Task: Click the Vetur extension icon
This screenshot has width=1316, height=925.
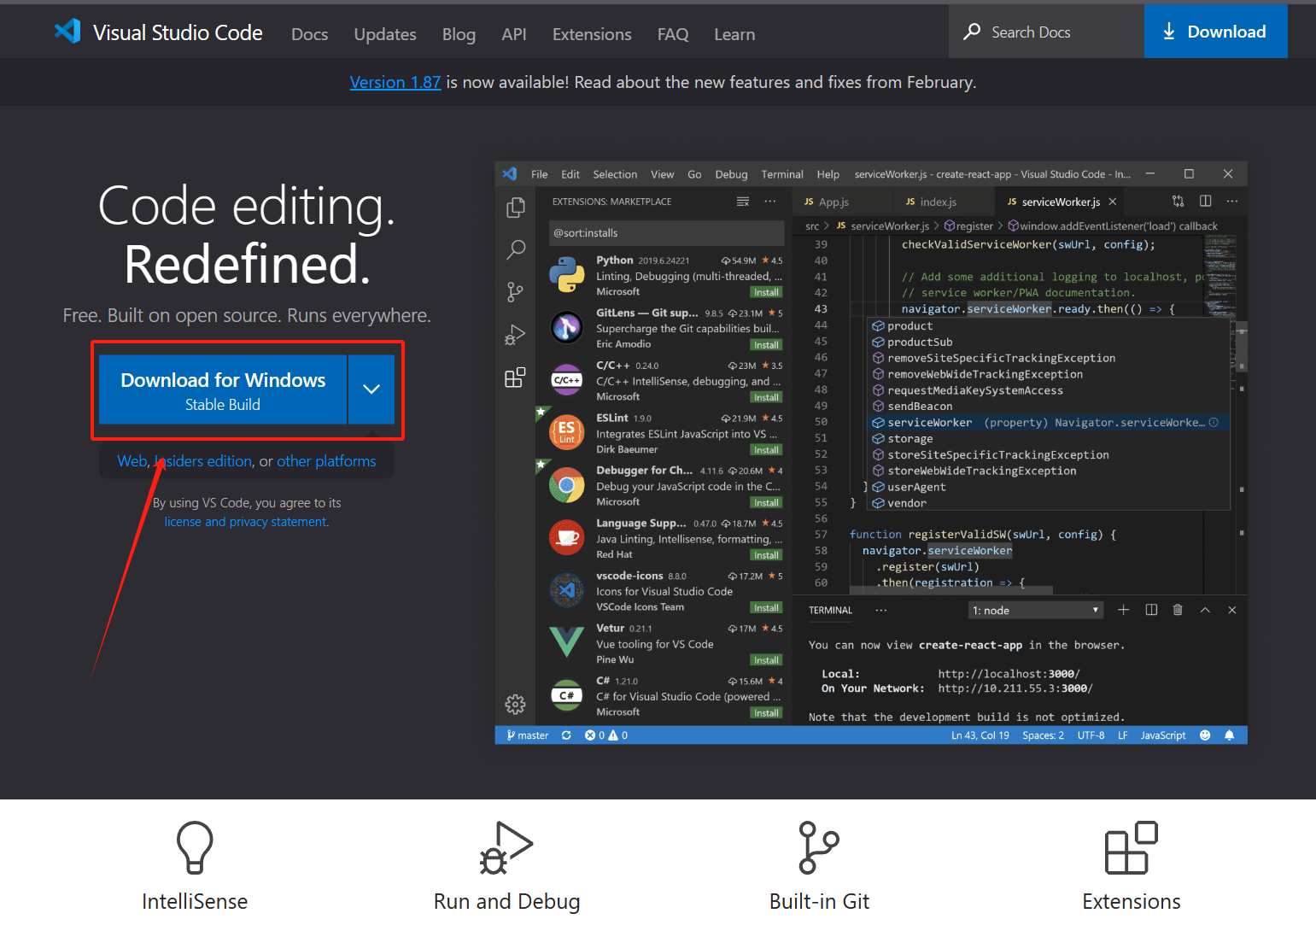Action: pyautogui.click(x=567, y=642)
